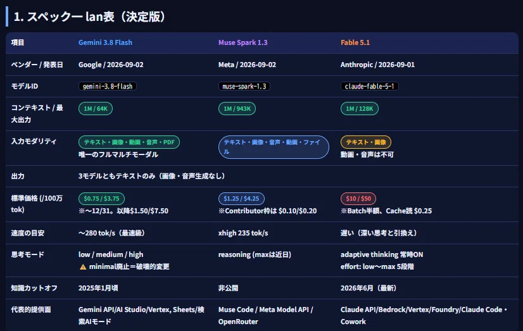Image resolution: width=523 pixels, height=331 pixels.
Task: Click the Claude API/Bedrock/Vertex/Foundry availability cell
Action: [424, 316]
